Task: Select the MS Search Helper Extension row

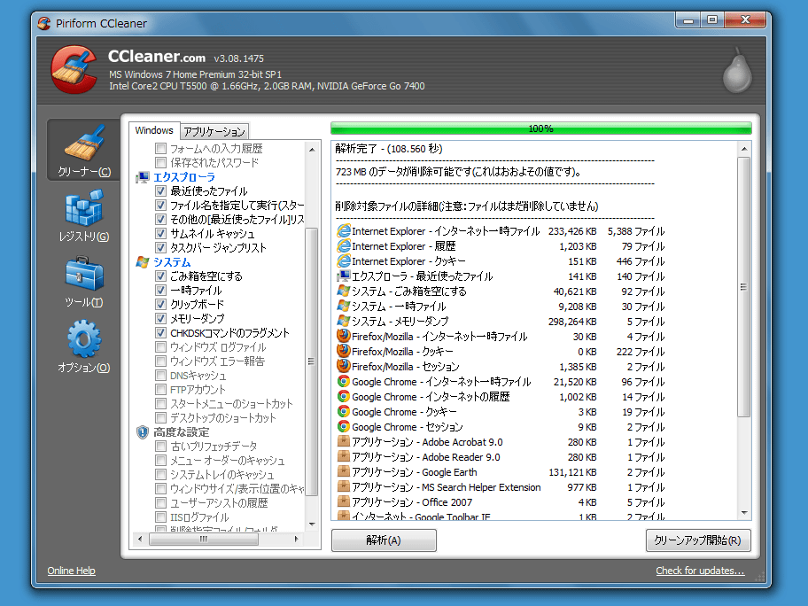Action: [x=501, y=487]
